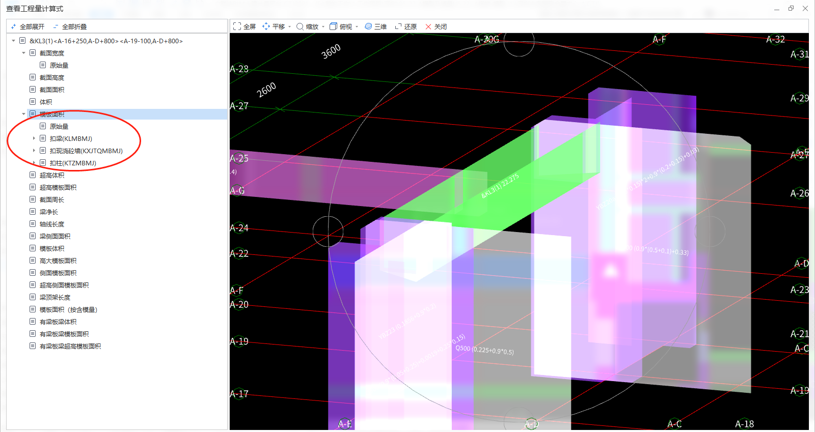
Task: Select the 梁侧面面积 item
Action: pyautogui.click(x=55, y=236)
